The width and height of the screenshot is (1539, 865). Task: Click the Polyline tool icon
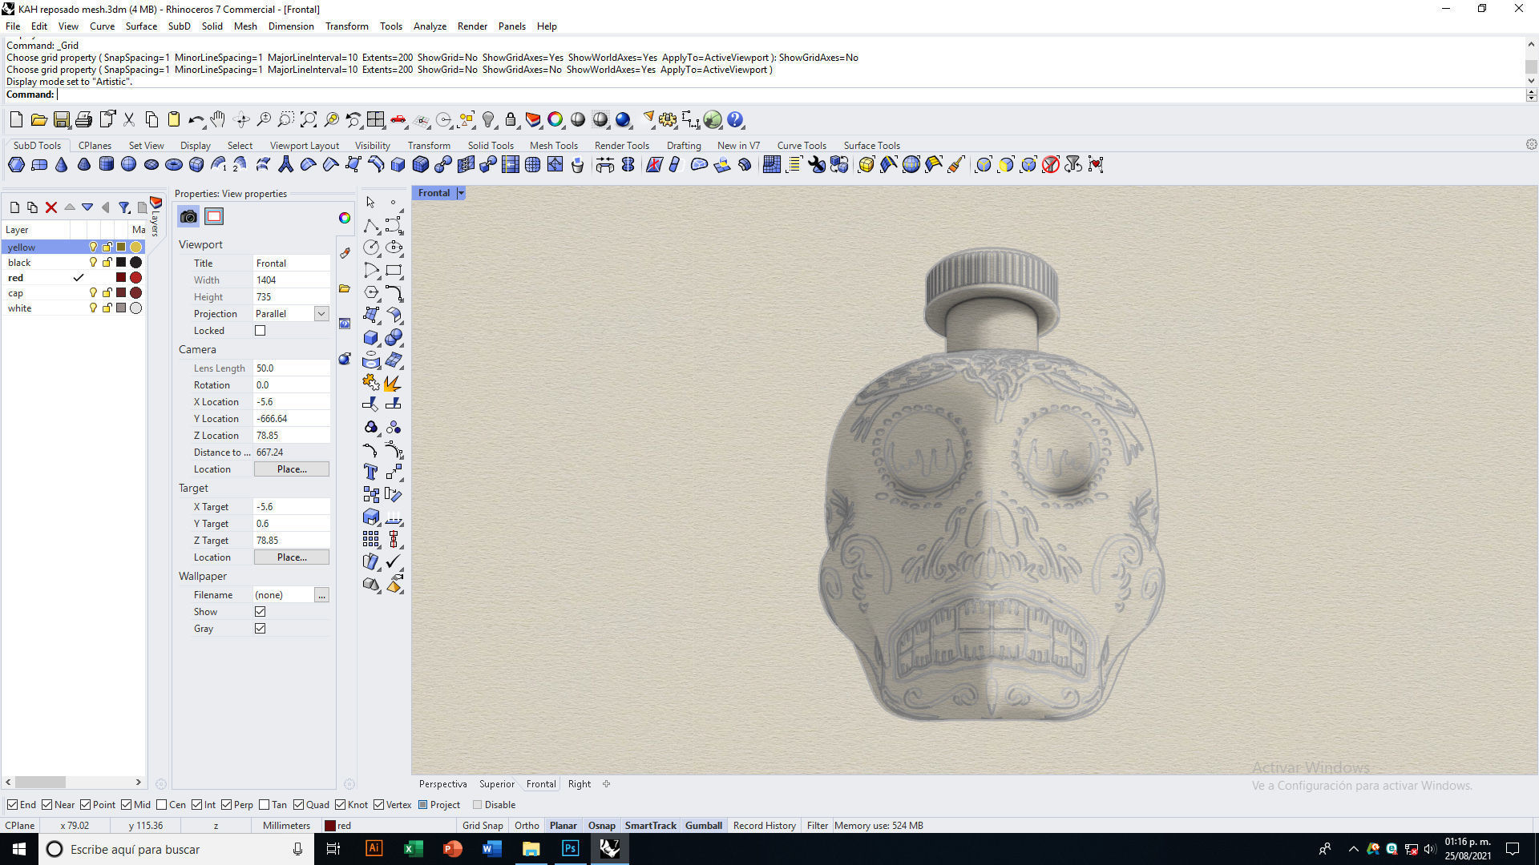coord(370,225)
